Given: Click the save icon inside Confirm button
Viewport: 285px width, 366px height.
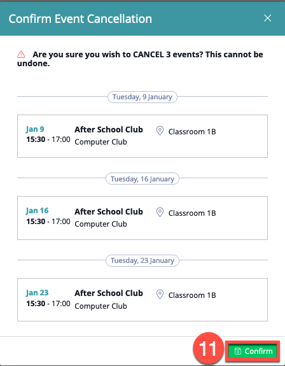Looking at the screenshot, I should point(238,351).
